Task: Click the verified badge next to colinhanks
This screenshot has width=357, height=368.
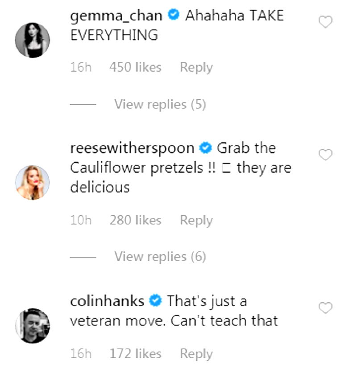Action: coord(155,302)
